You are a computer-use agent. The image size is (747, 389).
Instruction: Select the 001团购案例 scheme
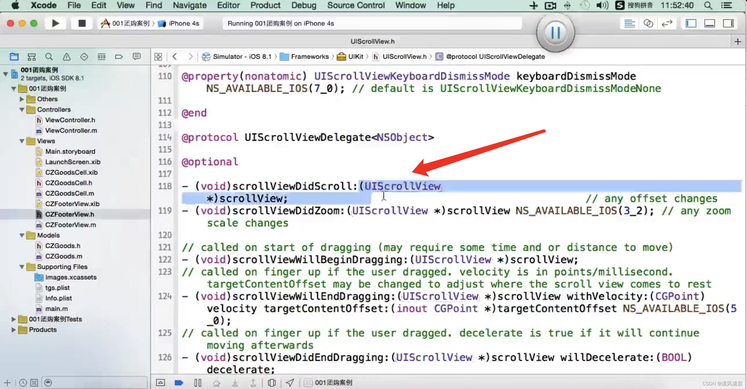click(x=125, y=23)
